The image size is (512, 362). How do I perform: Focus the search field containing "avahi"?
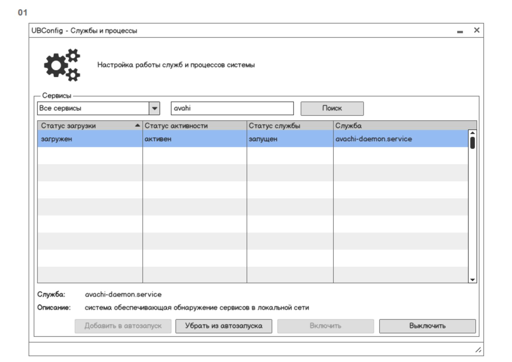coord(232,108)
